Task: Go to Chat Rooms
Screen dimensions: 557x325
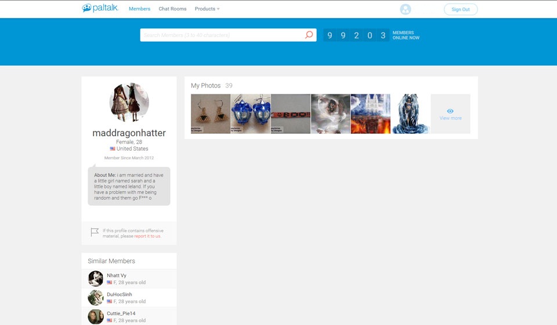Action: coord(172,9)
